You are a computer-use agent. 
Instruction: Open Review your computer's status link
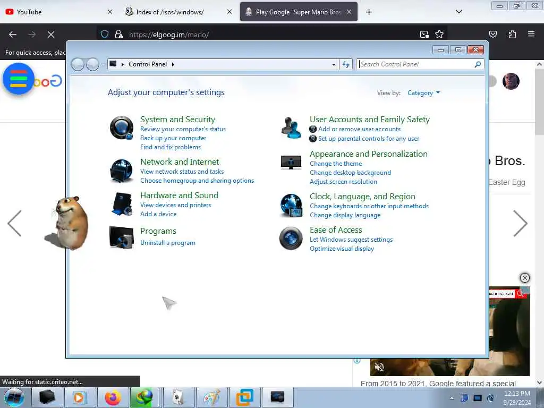(x=183, y=129)
